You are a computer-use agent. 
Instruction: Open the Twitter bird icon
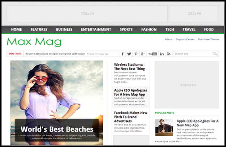[x=129, y=54]
